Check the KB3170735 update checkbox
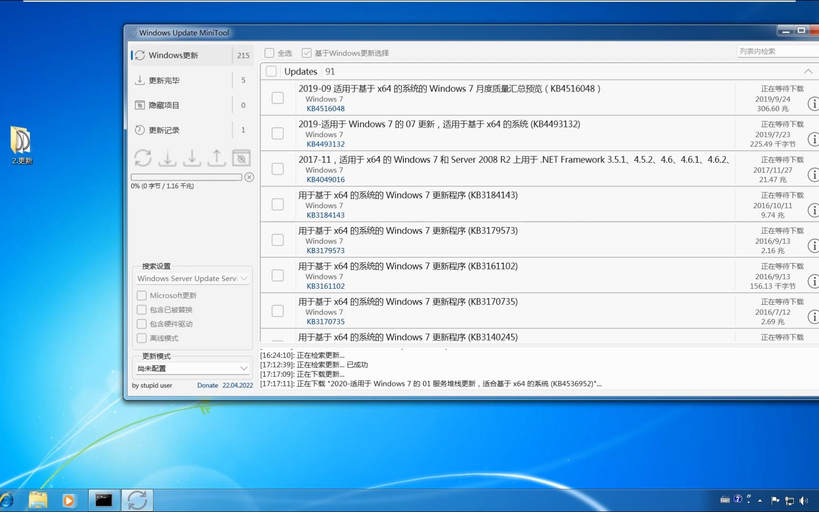The image size is (819, 512). 278,311
